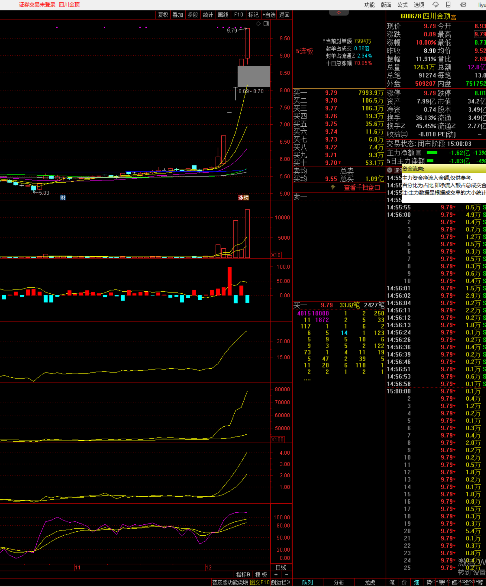This screenshot has height=587, width=486.
Task: Switch to the 队列 tab
Action: [x=307, y=582]
